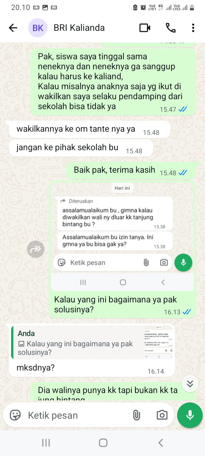Open the three-dot more options menu
The image size is (205, 456).
193,28
